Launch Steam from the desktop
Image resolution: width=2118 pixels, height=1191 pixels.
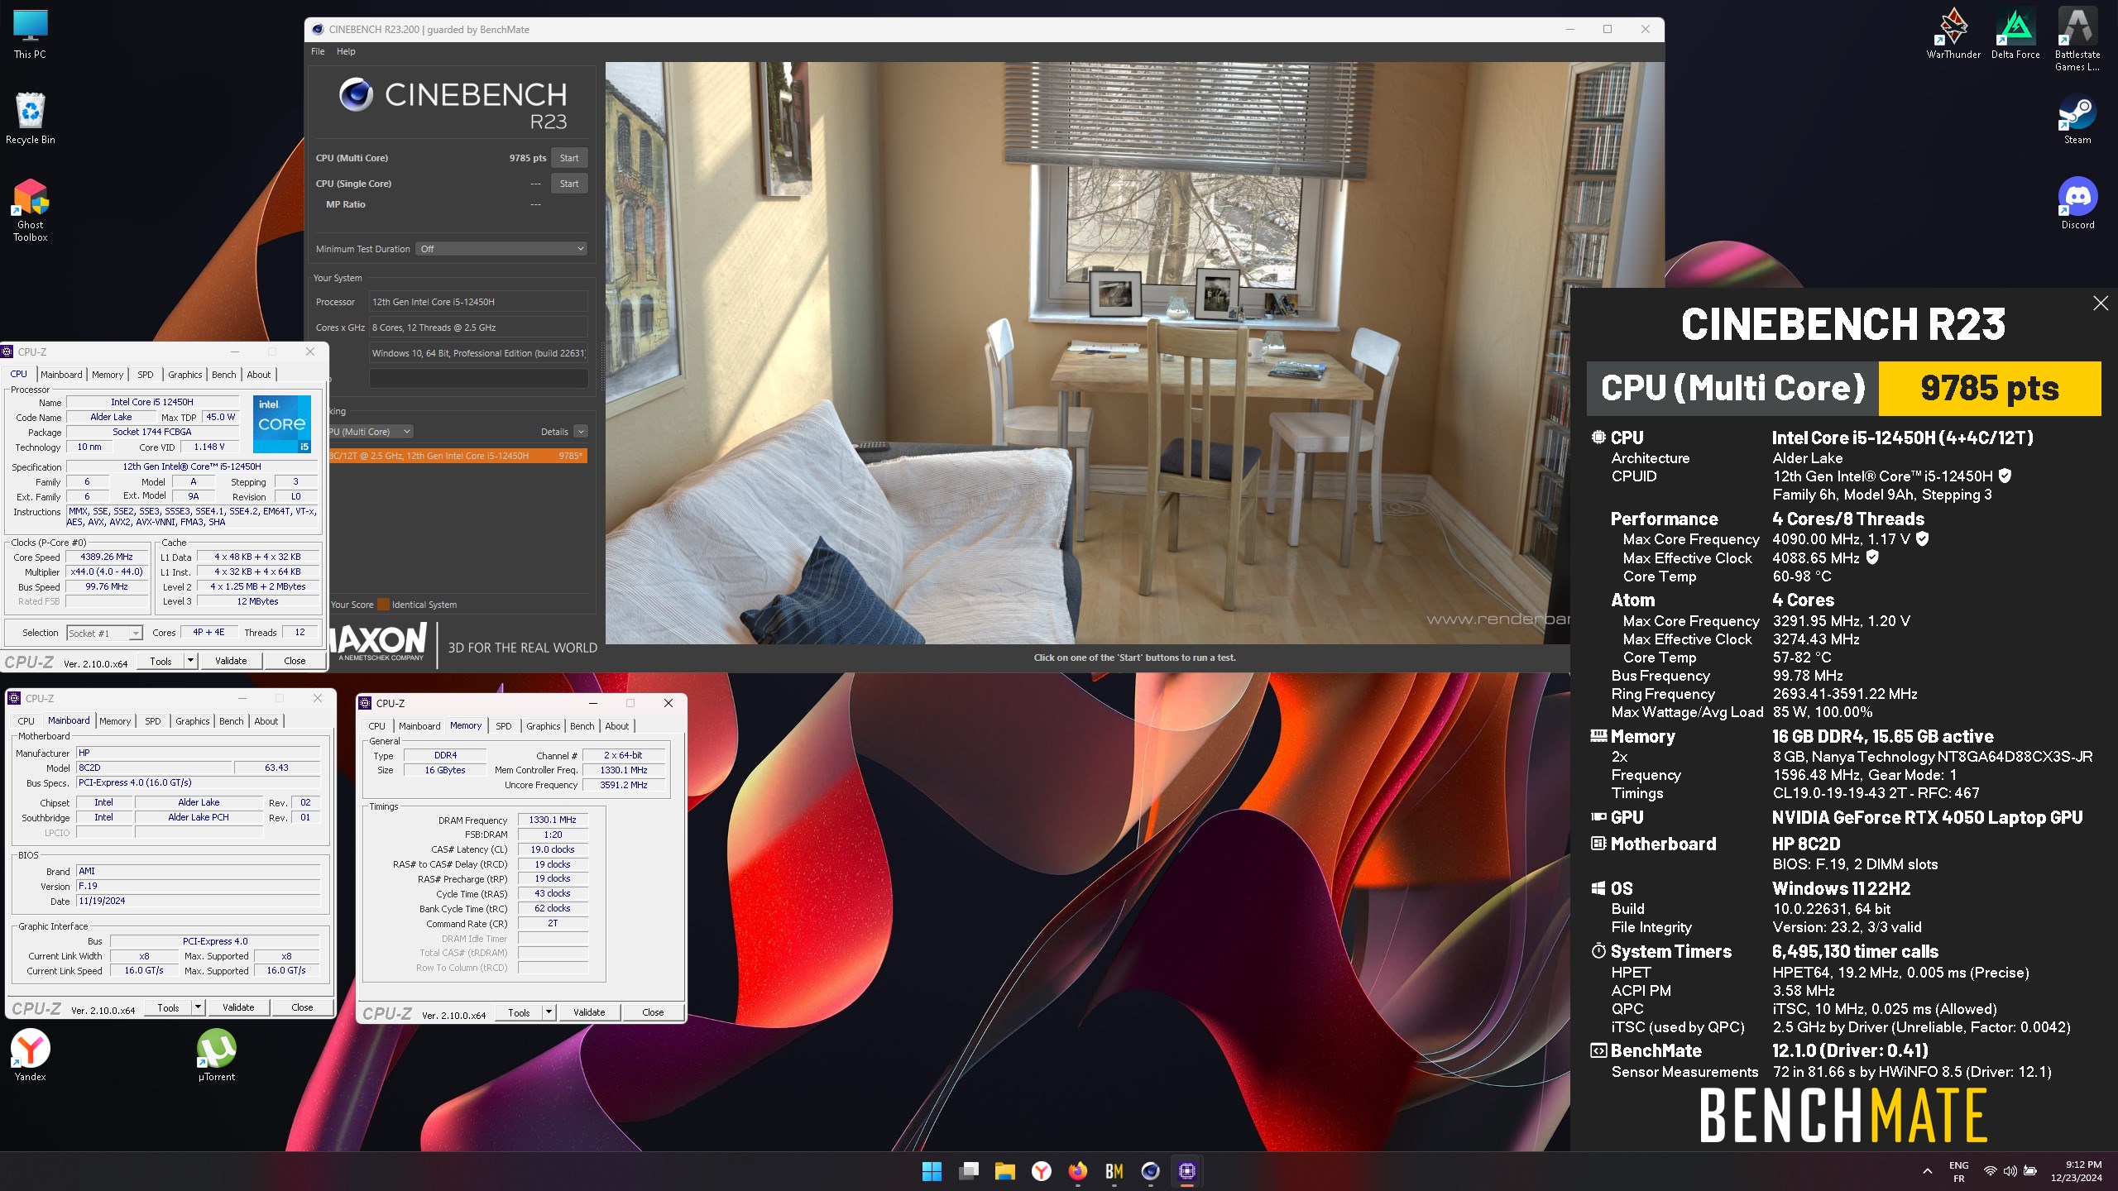click(x=2077, y=121)
